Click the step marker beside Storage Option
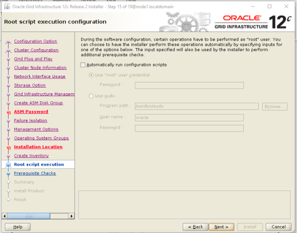This screenshot has height=233, width=297. tap(8, 86)
